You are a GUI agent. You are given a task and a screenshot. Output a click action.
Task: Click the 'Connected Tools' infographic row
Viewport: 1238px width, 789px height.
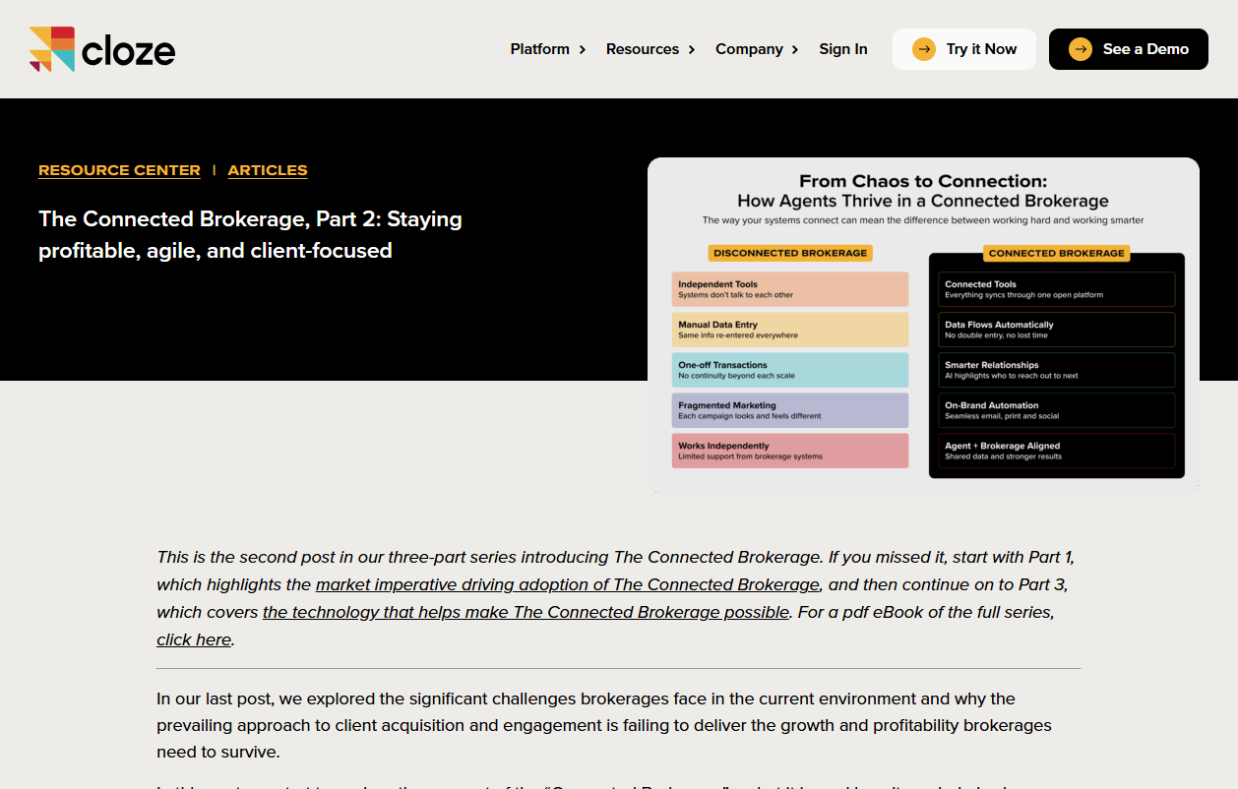pyautogui.click(x=1056, y=289)
